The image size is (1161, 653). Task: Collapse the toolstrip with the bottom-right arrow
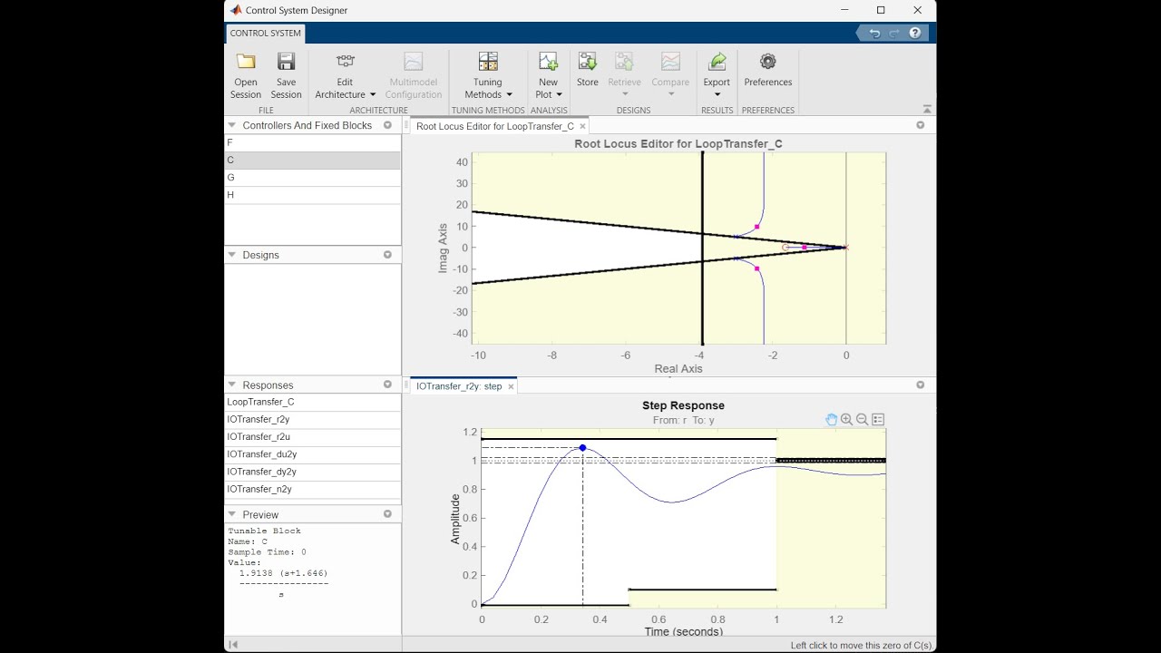click(927, 109)
